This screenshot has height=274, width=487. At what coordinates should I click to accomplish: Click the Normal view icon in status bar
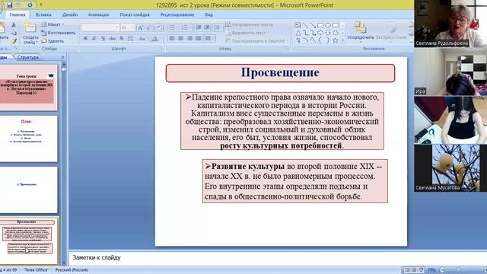click(407, 270)
